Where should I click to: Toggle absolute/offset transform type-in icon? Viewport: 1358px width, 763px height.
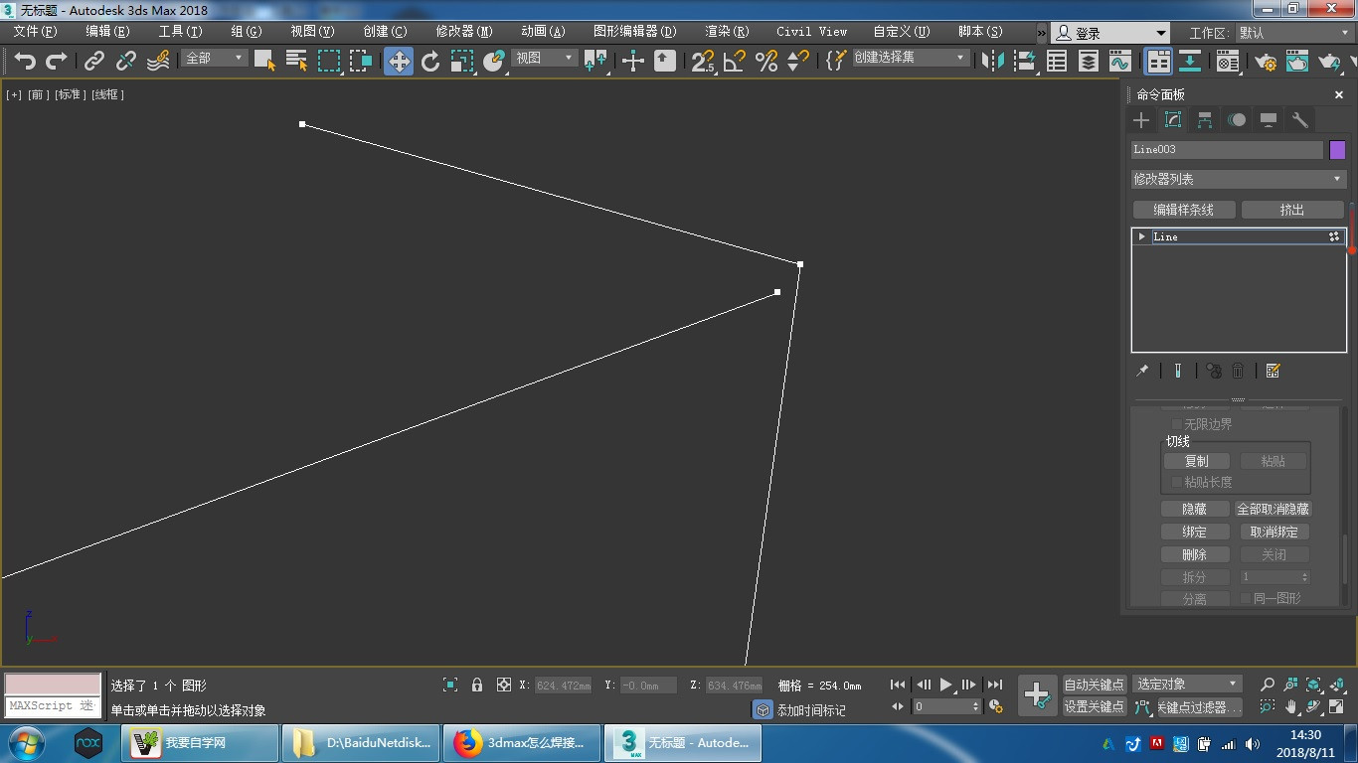[x=503, y=685]
